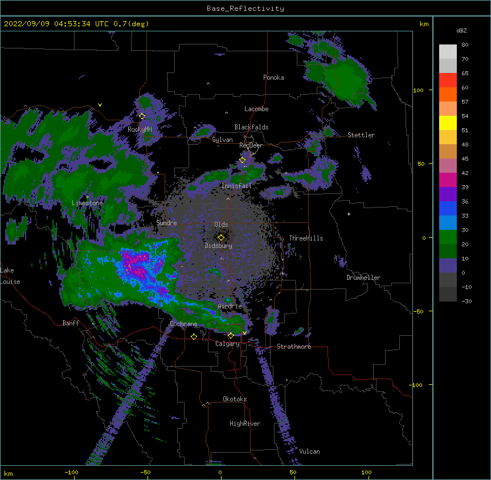Click the Vulcan label

pos(309,451)
